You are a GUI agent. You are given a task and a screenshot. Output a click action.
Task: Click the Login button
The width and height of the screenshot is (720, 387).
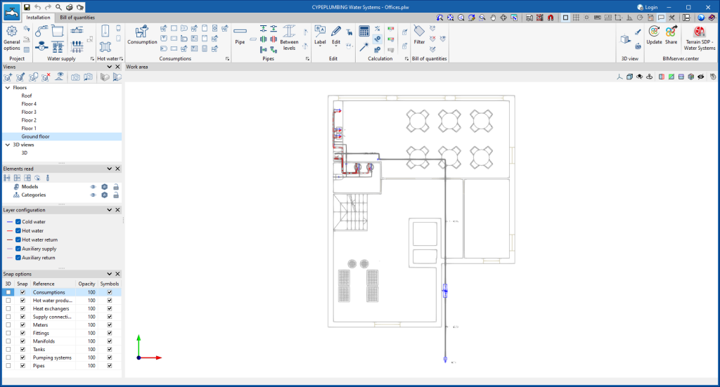tap(647, 6)
